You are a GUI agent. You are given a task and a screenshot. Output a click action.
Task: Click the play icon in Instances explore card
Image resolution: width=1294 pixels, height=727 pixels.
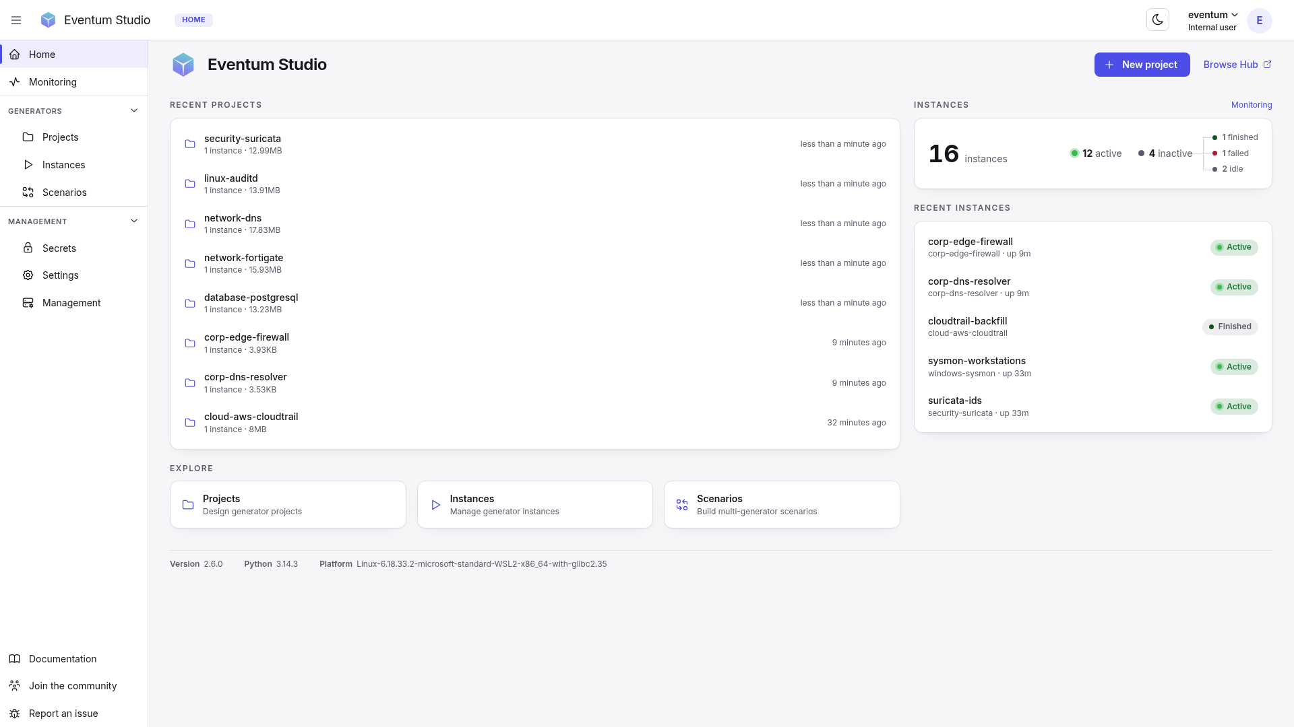coord(435,505)
